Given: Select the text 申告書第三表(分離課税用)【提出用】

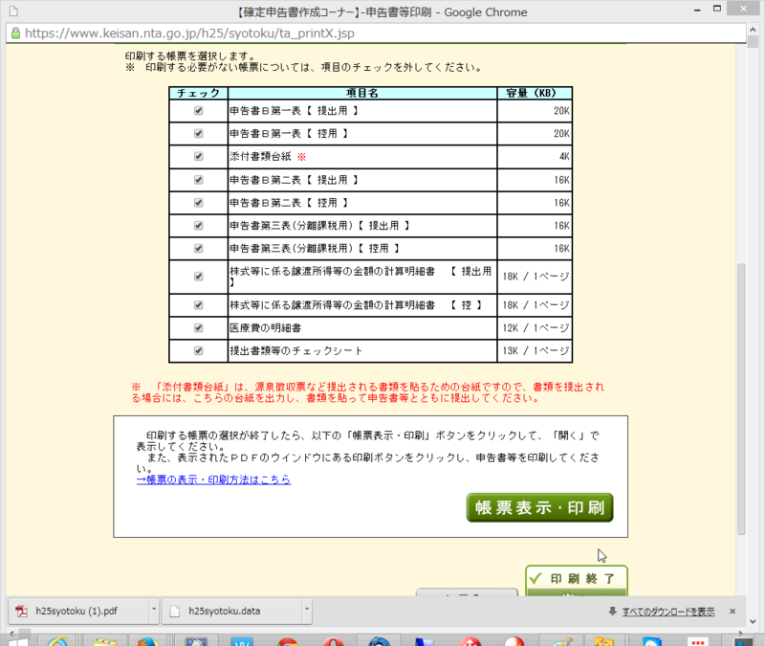Looking at the screenshot, I should (319, 226).
